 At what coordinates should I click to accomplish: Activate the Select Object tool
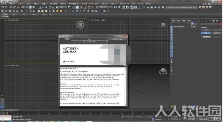[x=31, y=7]
